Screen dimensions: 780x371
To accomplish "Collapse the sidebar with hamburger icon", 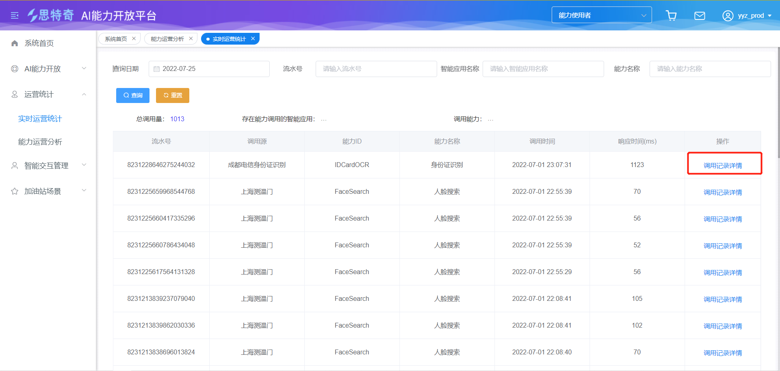I will tap(15, 15).
